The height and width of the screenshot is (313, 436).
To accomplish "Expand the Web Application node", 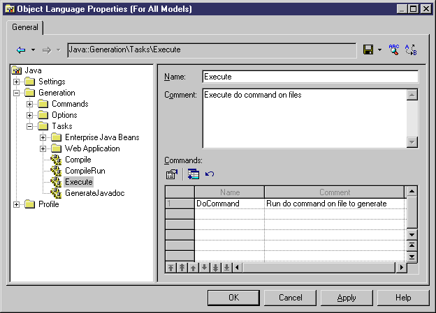I will pos(43,148).
